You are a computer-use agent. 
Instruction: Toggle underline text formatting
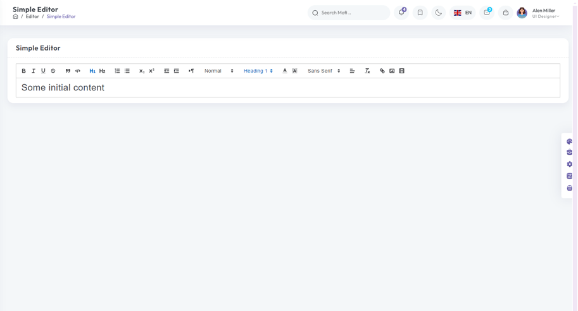pyautogui.click(x=43, y=71)
